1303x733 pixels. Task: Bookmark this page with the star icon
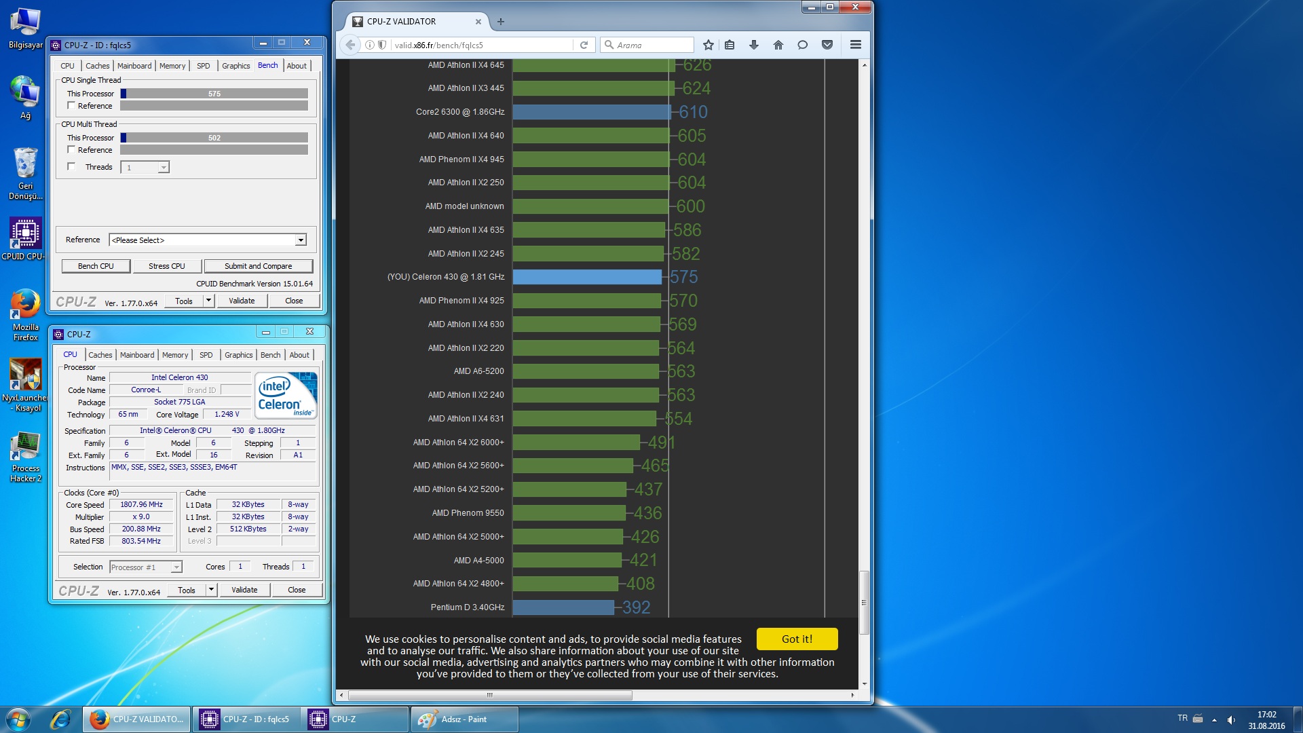point(709,45)
